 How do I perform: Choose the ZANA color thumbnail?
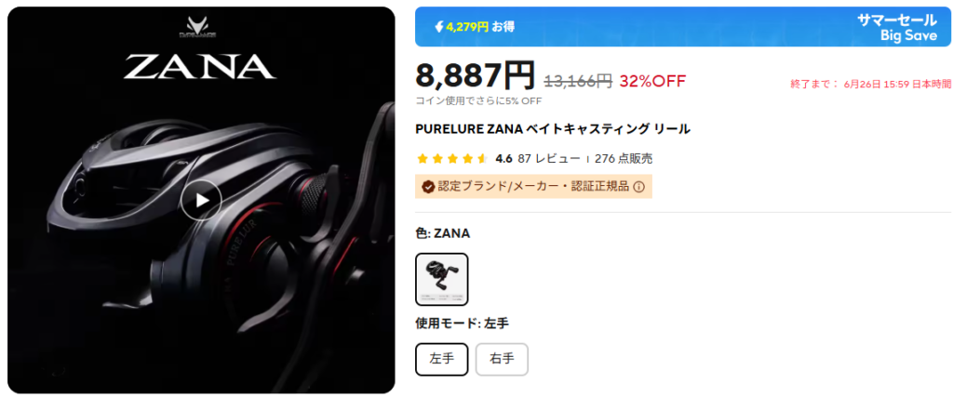pos(442,279)
